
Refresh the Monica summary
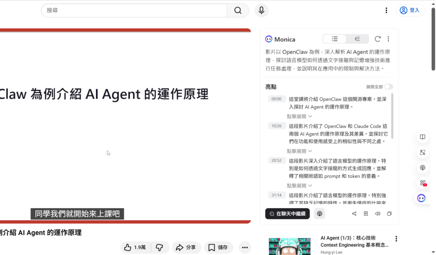coord(377,39)
